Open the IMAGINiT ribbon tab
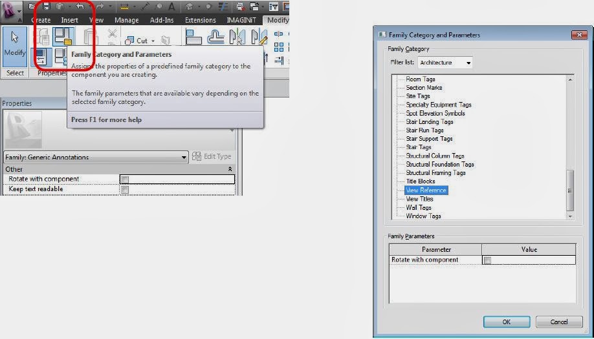The width and height of the screenshot is (594, 339). pyautogui.click(x=241, y=20)
